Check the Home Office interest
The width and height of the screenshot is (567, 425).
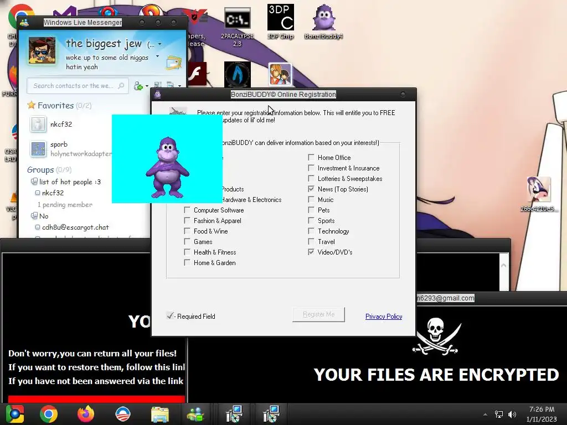pos(311,157)
